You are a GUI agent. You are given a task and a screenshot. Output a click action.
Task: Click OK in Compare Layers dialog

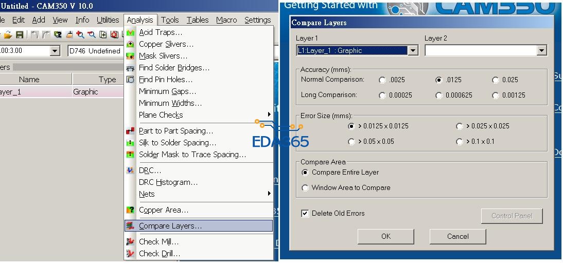[385, 237]
